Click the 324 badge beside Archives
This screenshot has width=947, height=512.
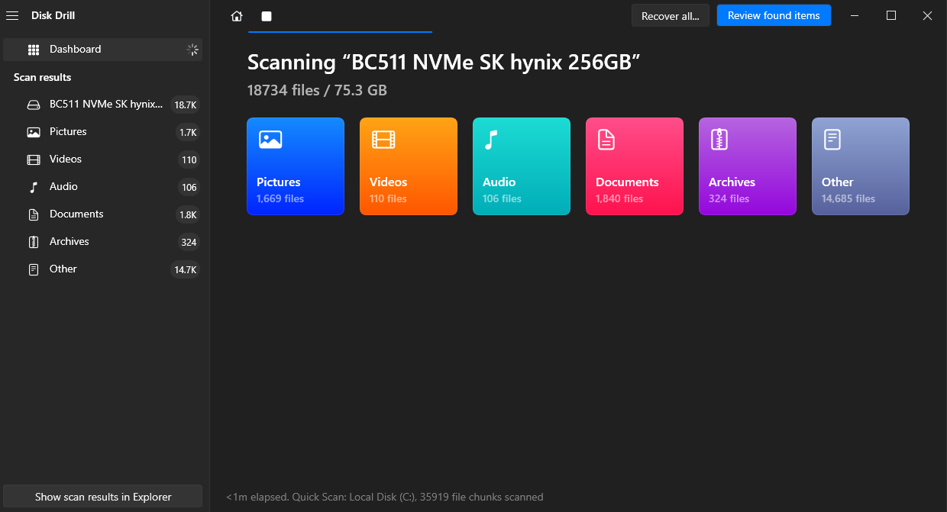coord(189,243)
